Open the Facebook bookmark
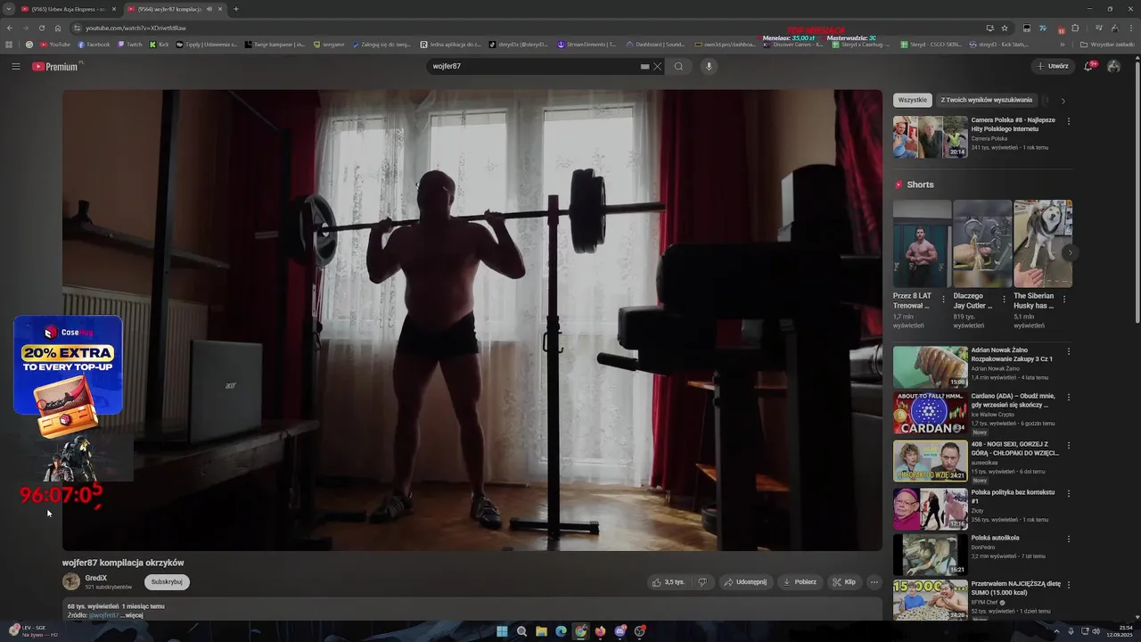Viewport: 1141px width, 642px height. (x=94, y=45)
